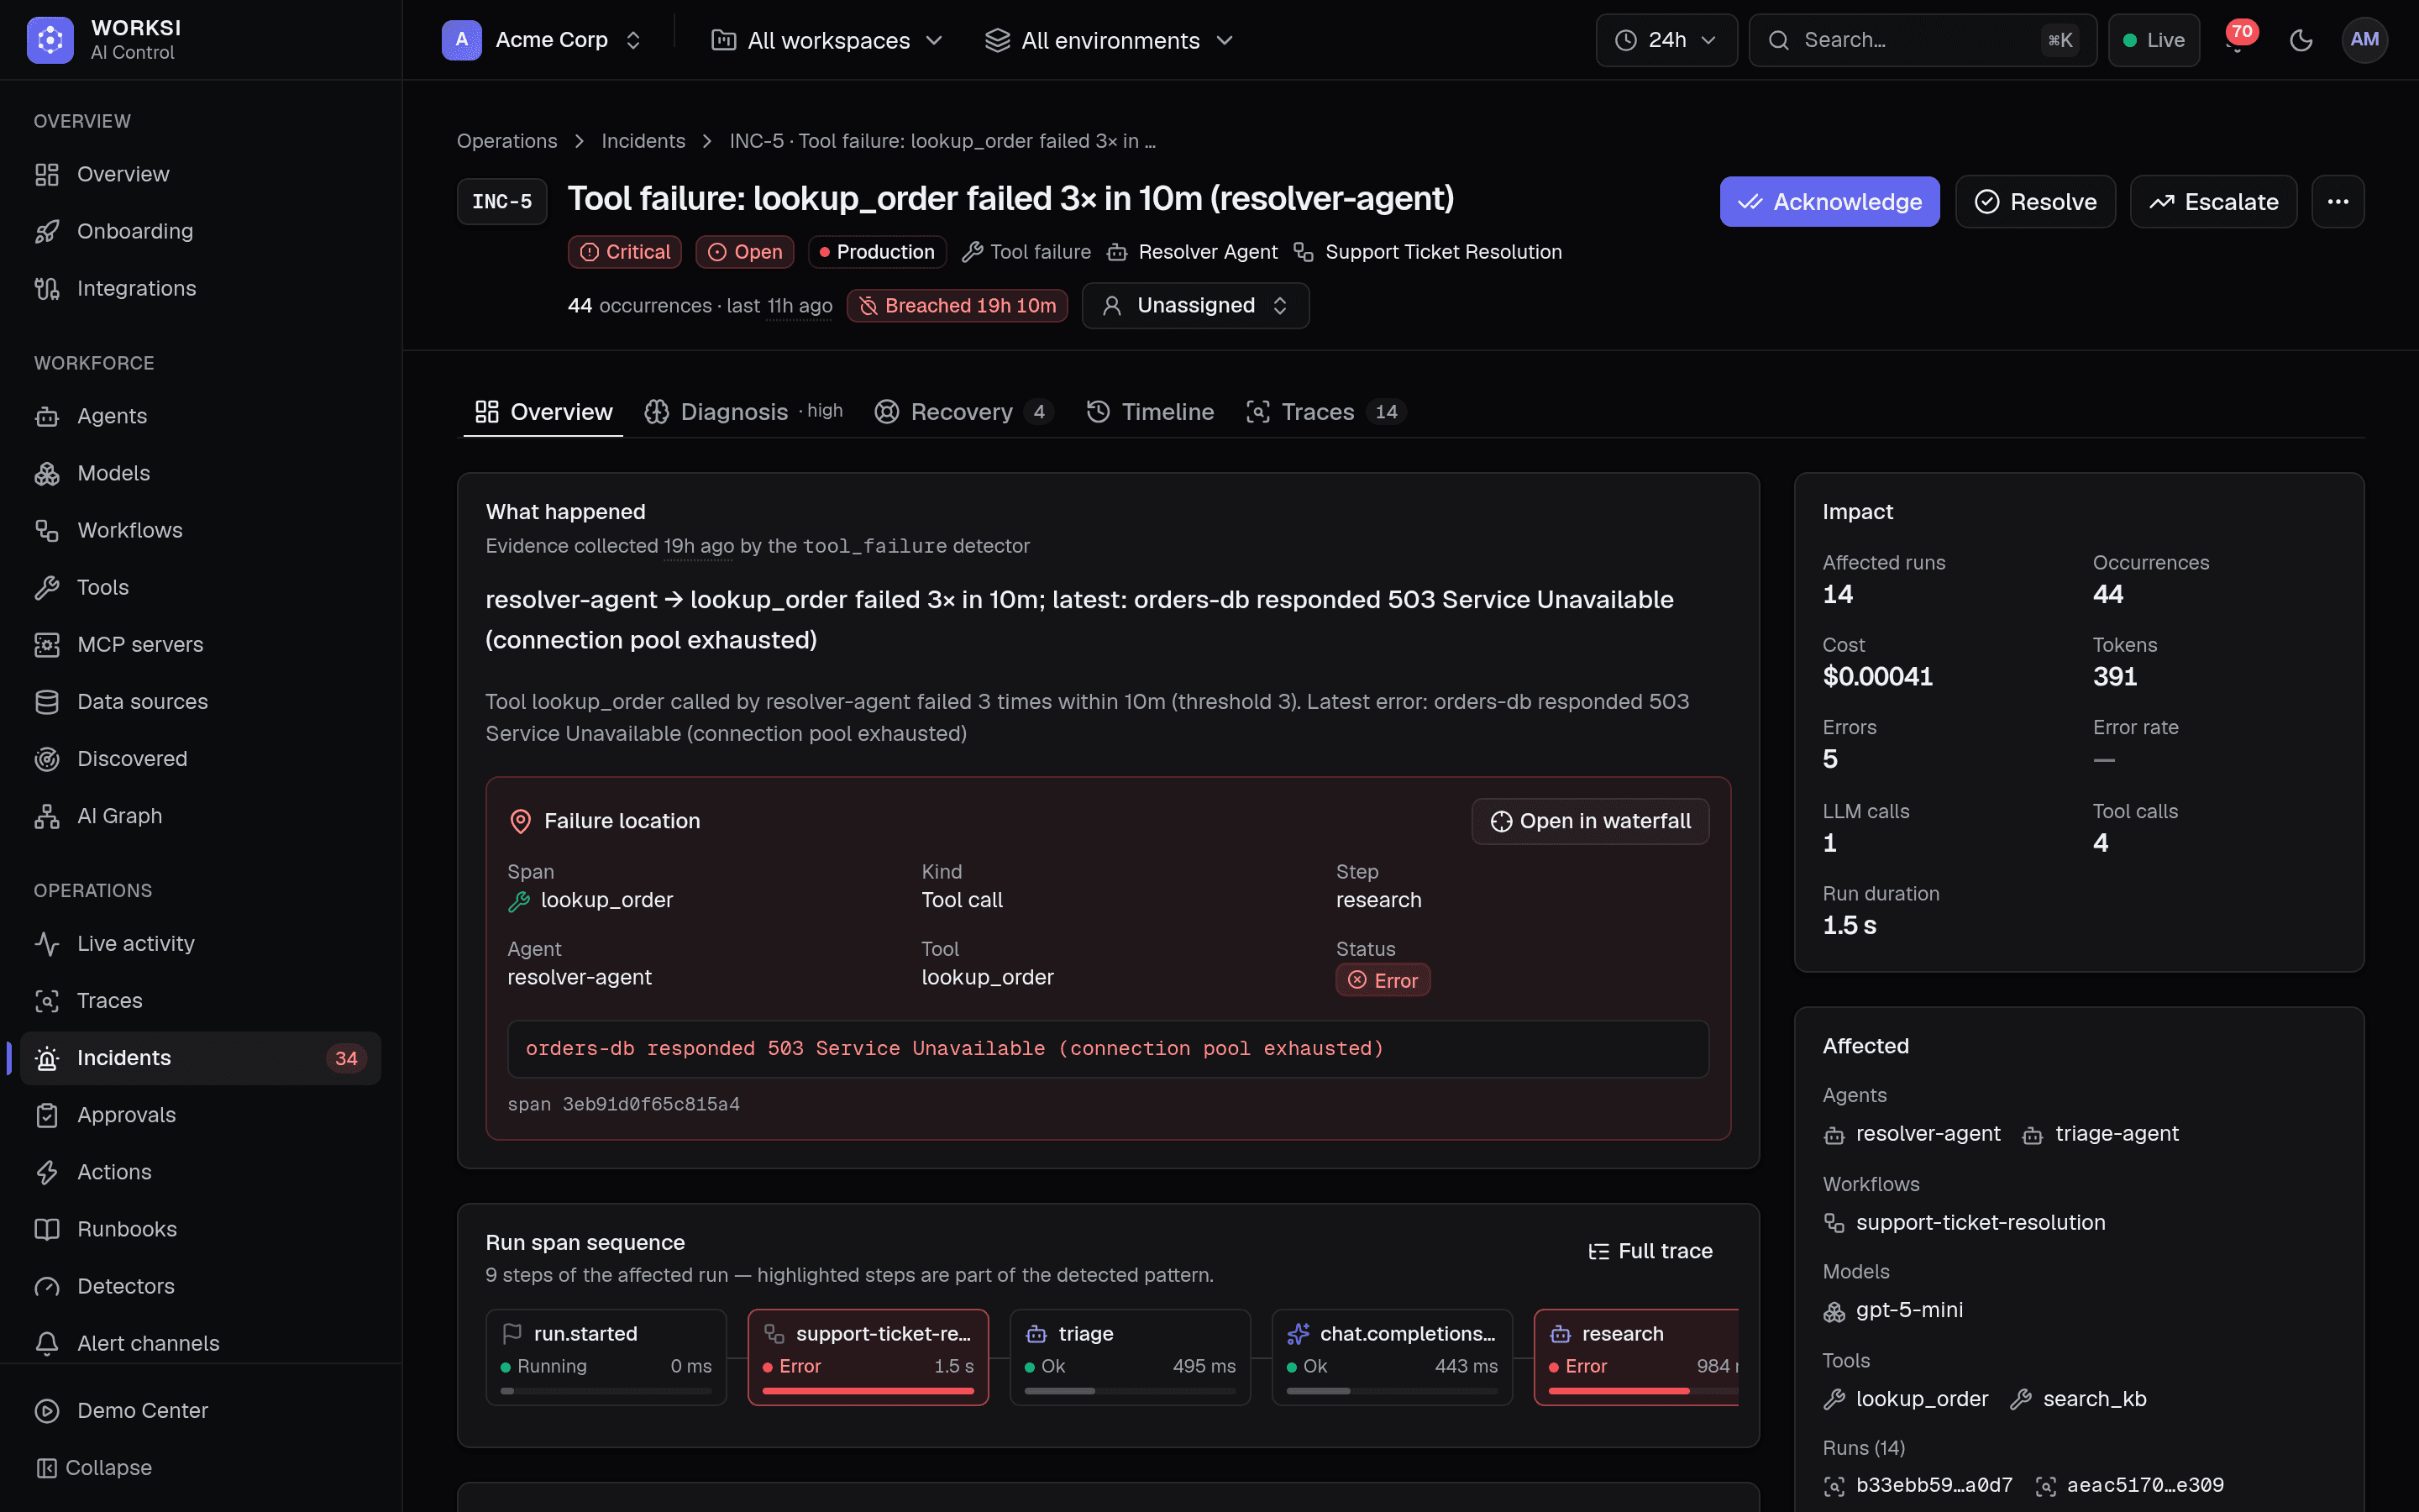Acknowledge the incident
Screen dimensions: 2419x1512
pos(1829,202)
